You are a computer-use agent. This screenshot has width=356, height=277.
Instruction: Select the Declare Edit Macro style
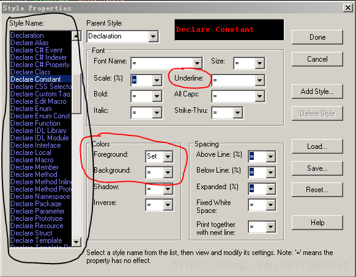tap(41, 101)
